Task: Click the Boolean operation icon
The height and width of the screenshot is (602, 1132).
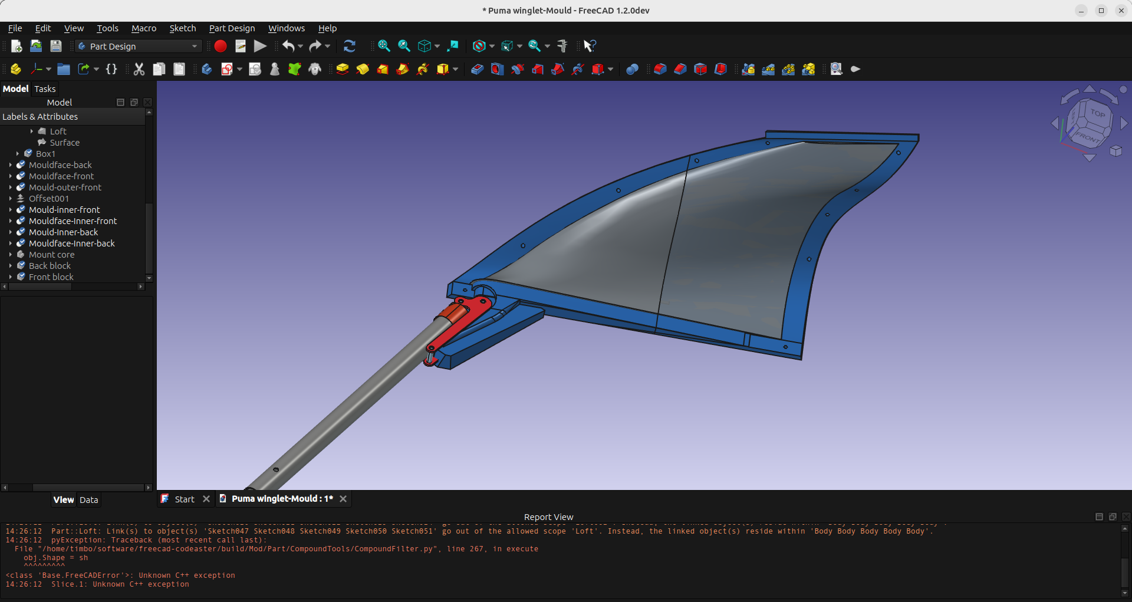Action: click(632, 69)
